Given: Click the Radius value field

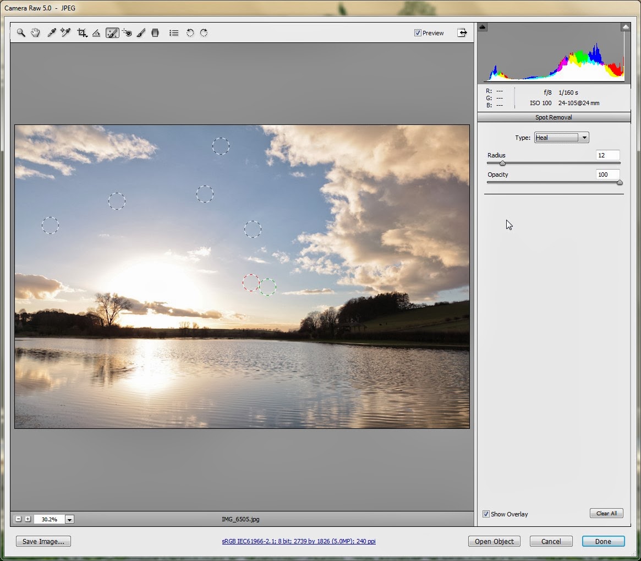Looking at the screenshot, I should (x=607, y=155).
